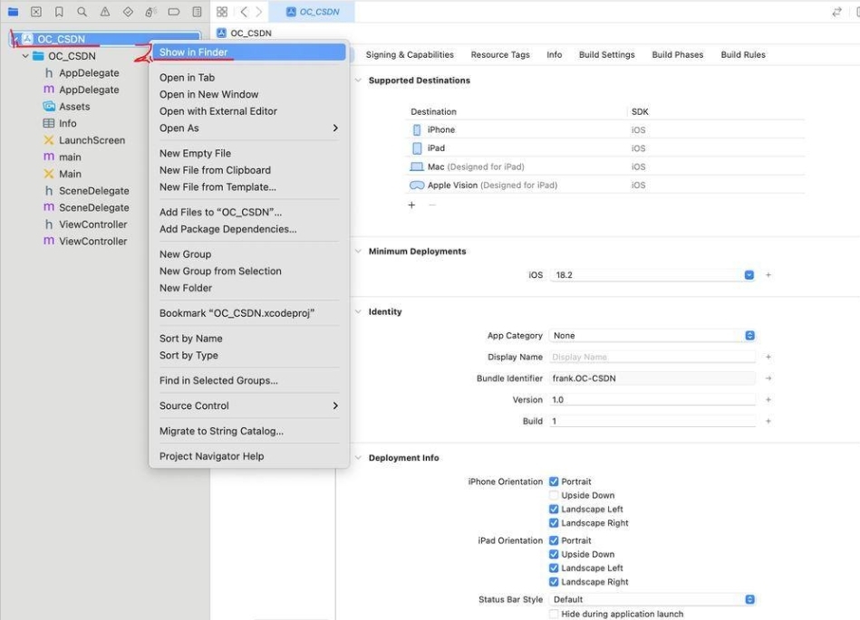Viewport: 860px width, 620px height.
Task: Click the Version 1.0 field
Action: 652,400
